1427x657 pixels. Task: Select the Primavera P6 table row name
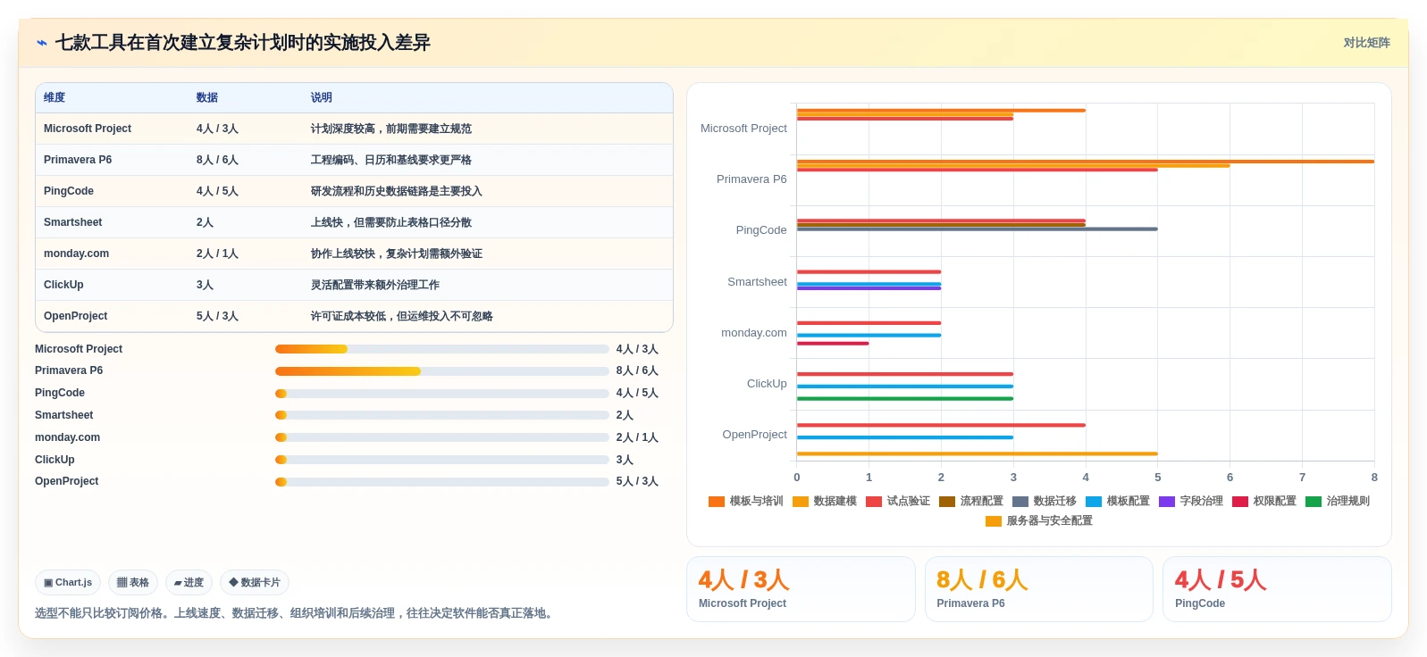[78, 160]
